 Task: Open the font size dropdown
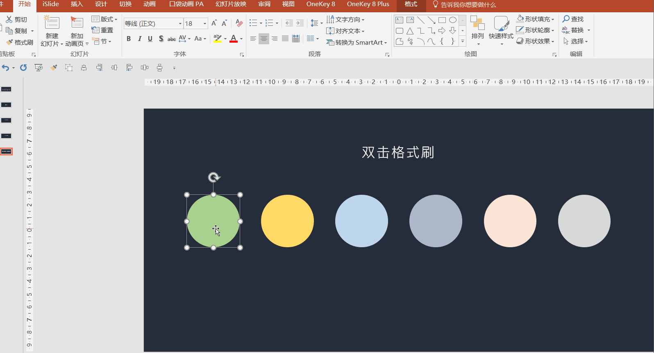tap(205, 23)
